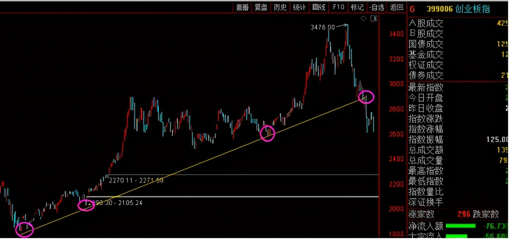This screenshot has height=239, width=509.
Task: Click the red G marker beside 399006
Action: (x=412, y=9)
